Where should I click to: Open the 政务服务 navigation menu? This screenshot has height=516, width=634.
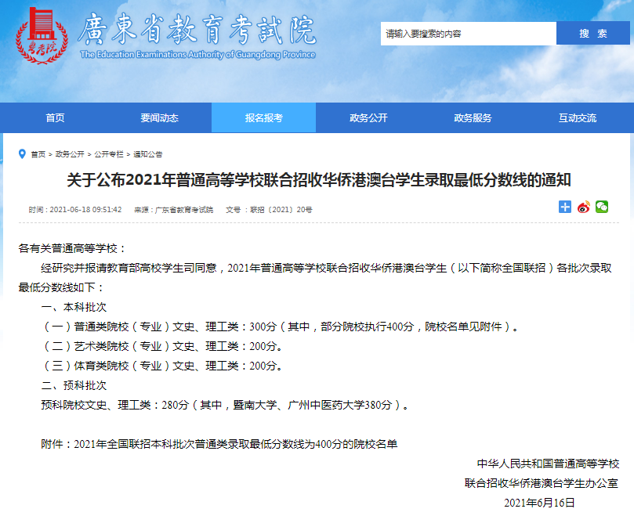pyautogui.click(x=473, y=118)
